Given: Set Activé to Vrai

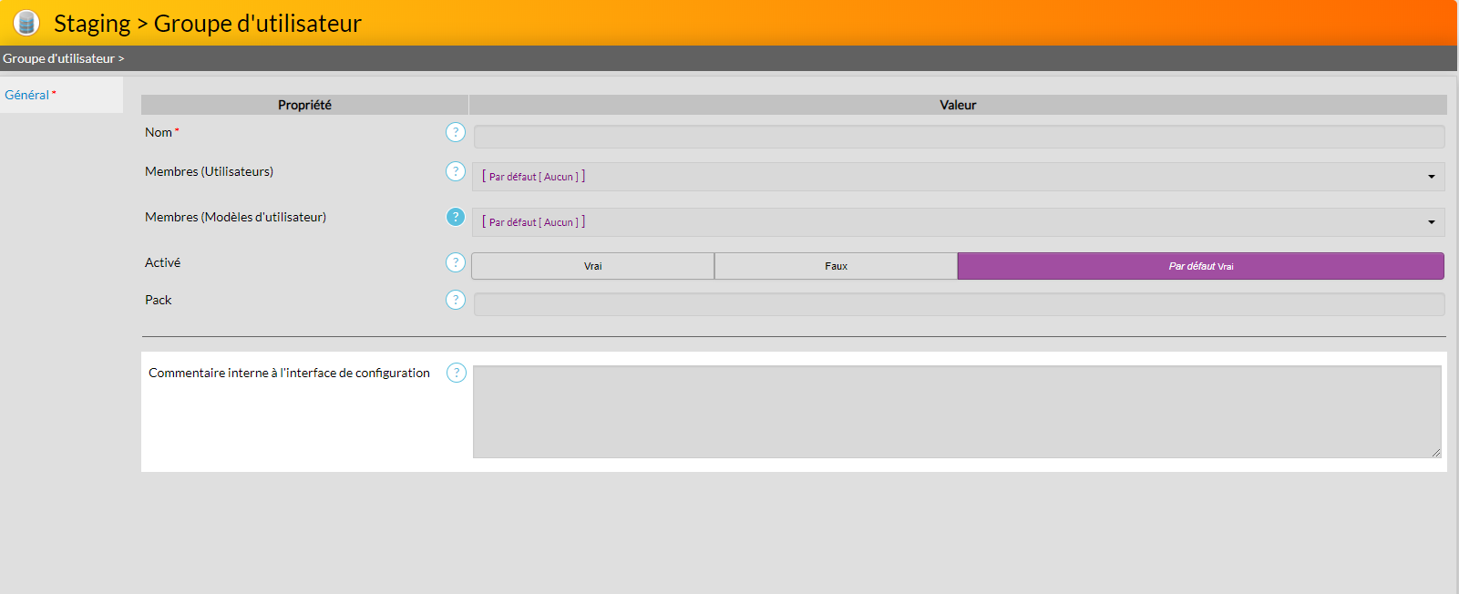Looking at the screenshot, I should (x=592, y=266).
